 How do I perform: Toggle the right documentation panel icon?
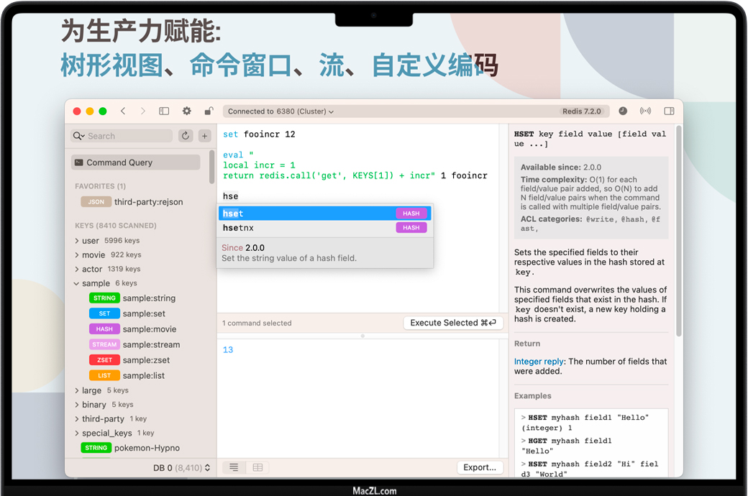(x=669, y=111)
